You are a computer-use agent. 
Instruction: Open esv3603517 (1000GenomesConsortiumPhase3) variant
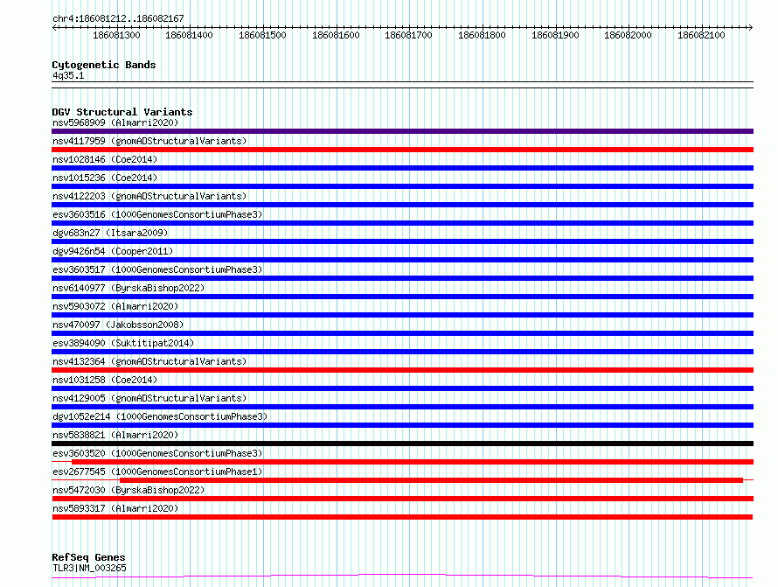(157, 269)
